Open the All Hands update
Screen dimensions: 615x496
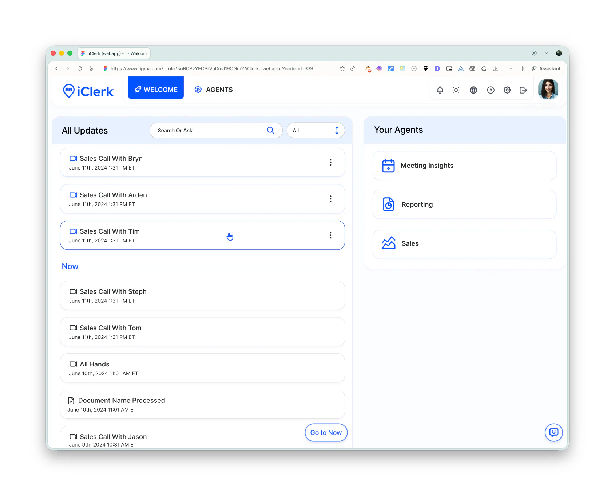pos(202,368)
